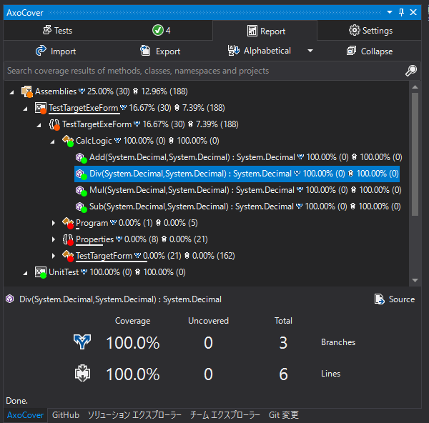Focus the coverage results search field
The height and width of the screenshot is (423, 429).
click(202, 71)
